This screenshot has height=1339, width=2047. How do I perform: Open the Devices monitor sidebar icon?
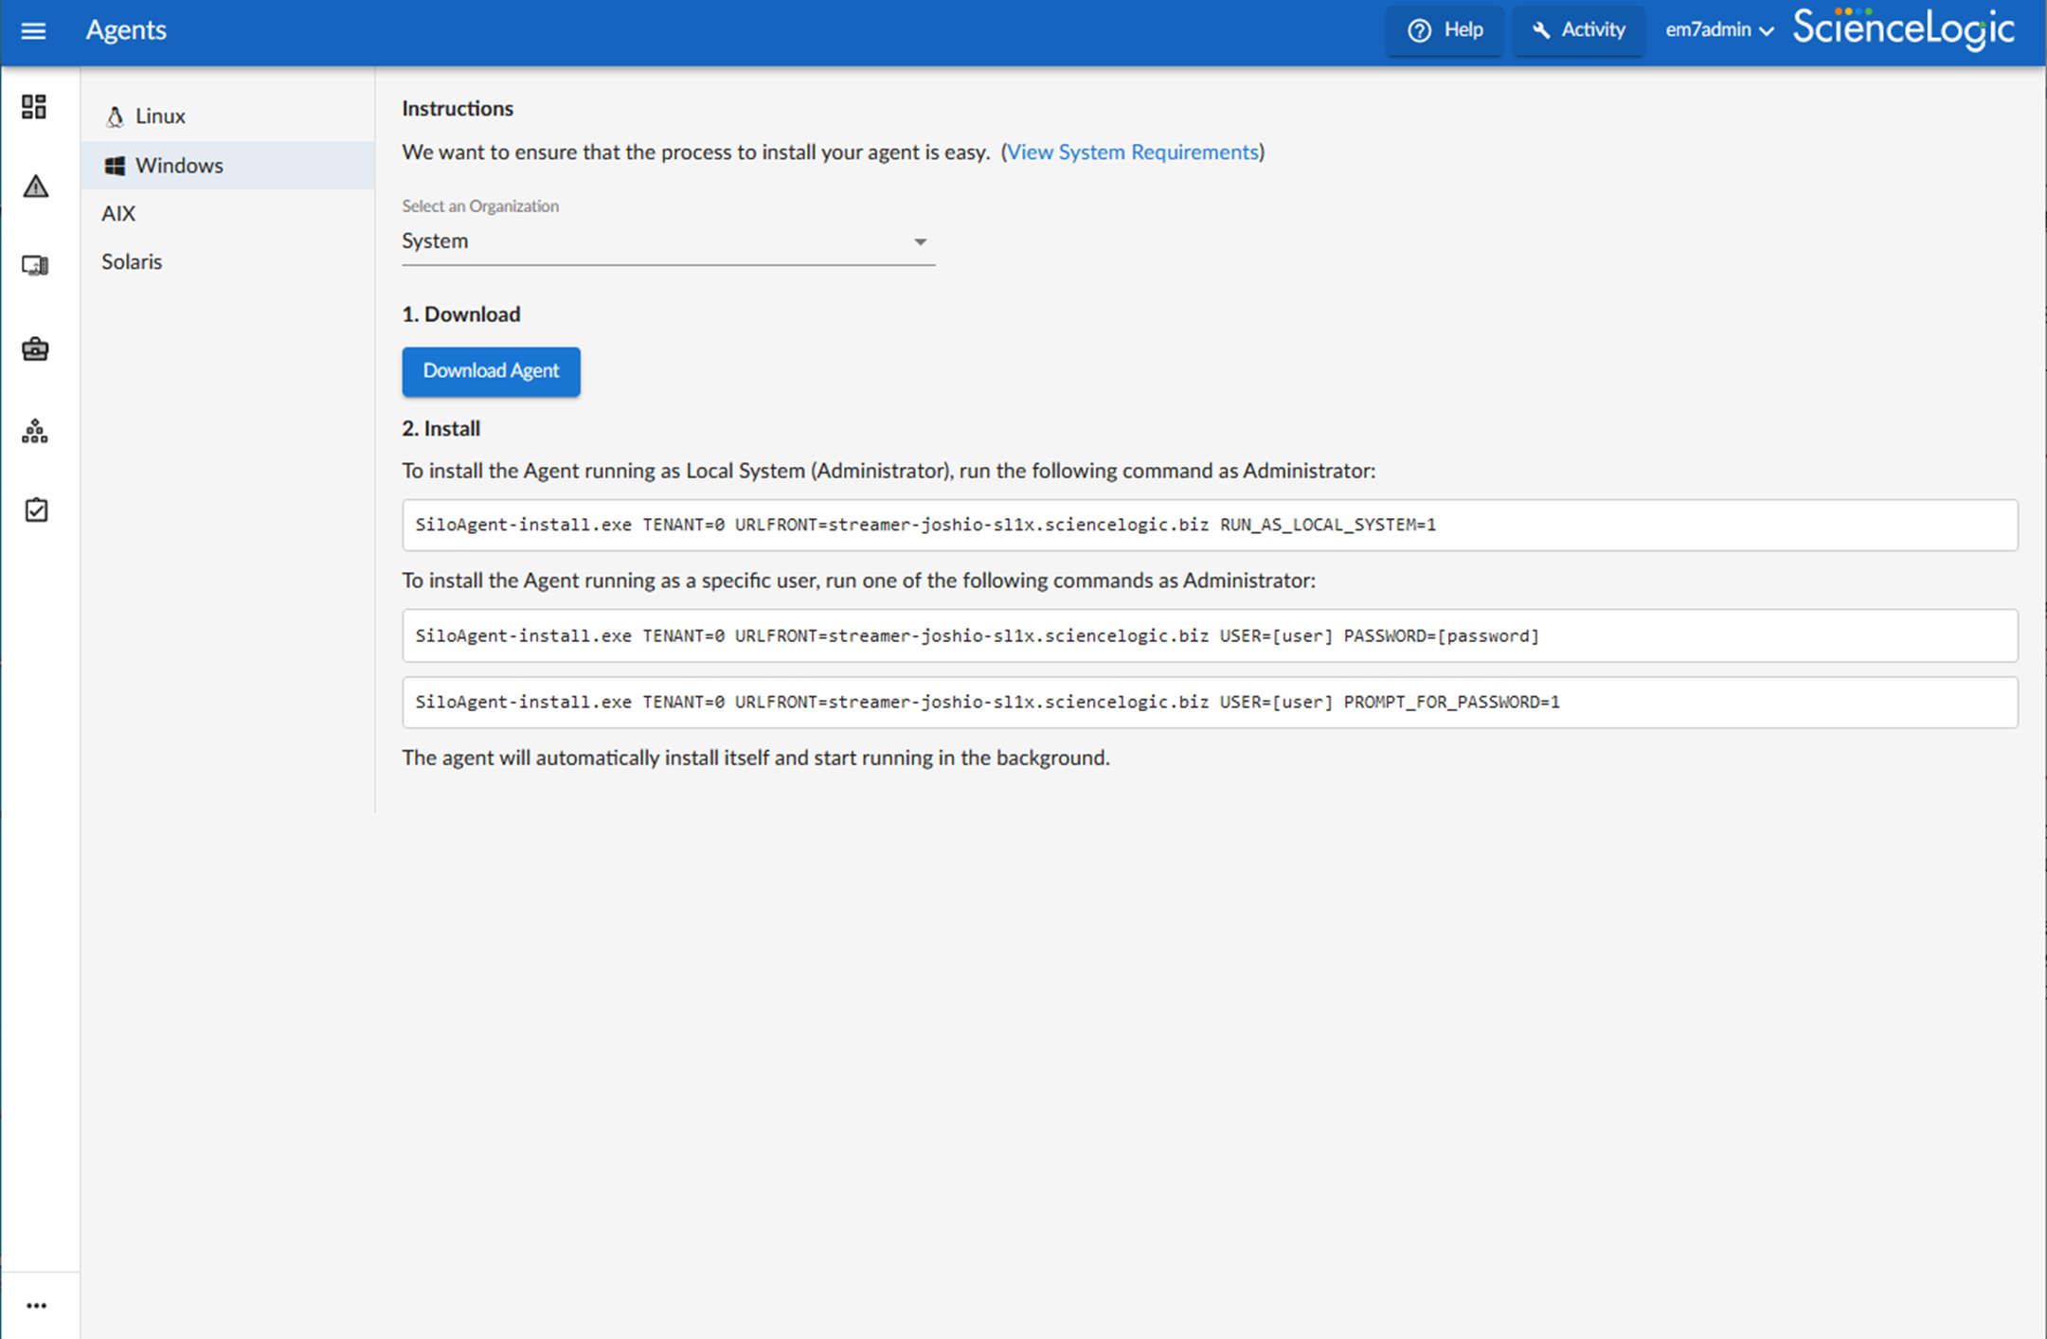pyautogui.click(x=35, y=266)
